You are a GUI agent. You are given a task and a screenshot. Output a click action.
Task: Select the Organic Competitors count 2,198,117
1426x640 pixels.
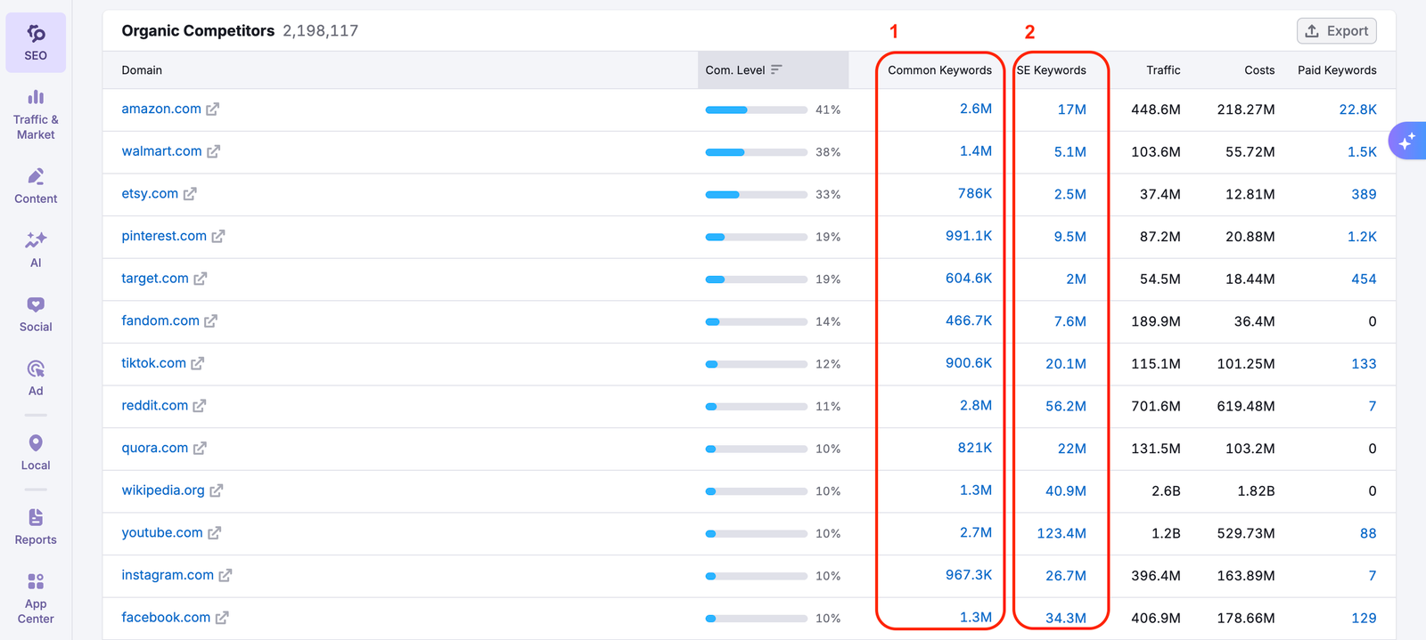320,30
